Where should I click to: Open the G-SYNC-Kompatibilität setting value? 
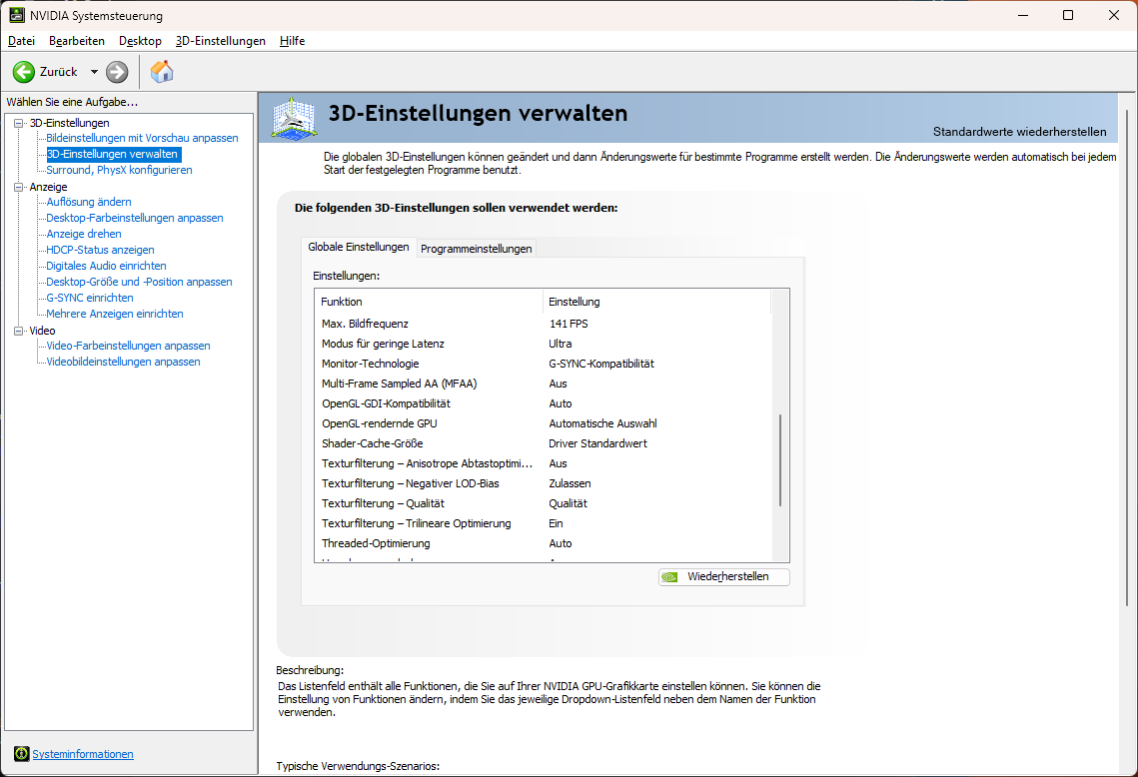[x=601, y=364]
